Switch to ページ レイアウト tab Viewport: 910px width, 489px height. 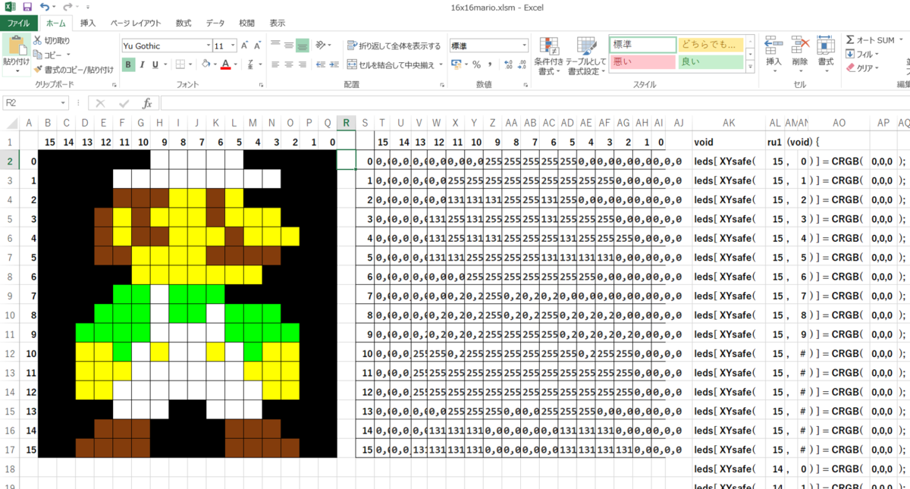(136, 23)
